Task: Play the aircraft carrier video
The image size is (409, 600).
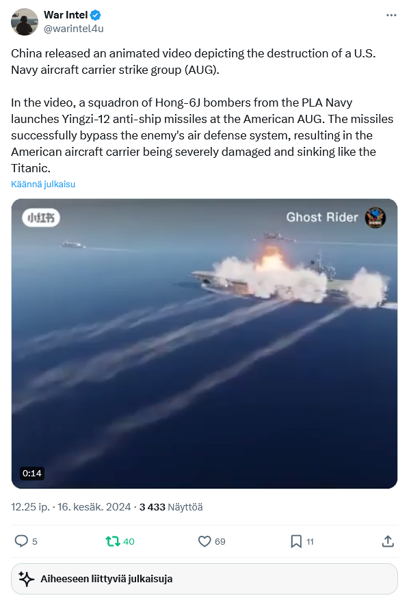Action: [x=204, y=344]
